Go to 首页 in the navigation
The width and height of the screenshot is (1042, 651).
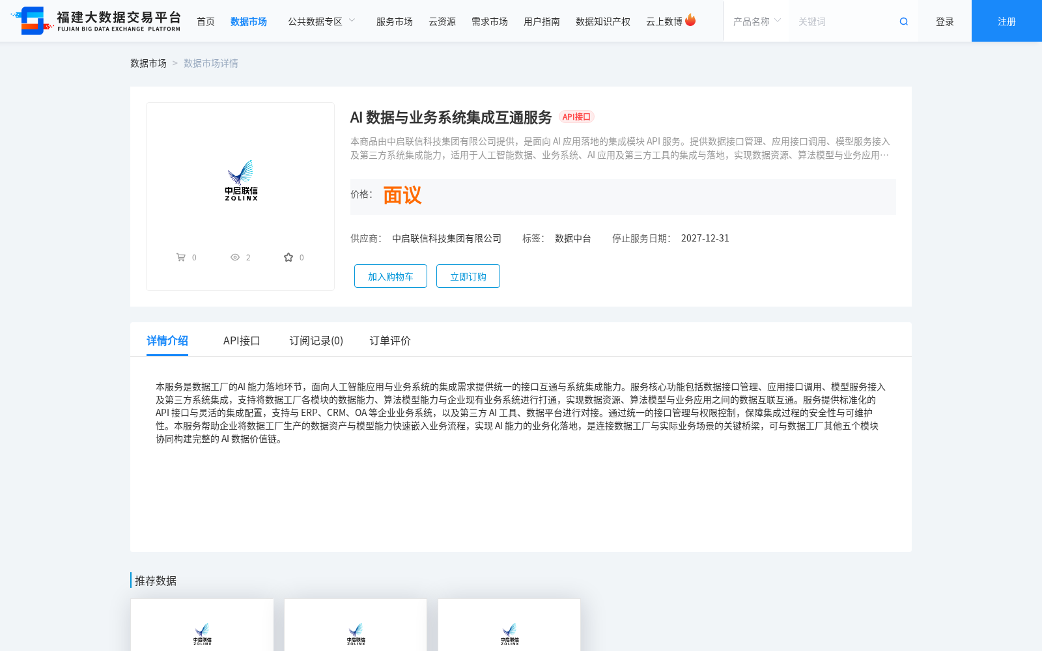[206, 21]
